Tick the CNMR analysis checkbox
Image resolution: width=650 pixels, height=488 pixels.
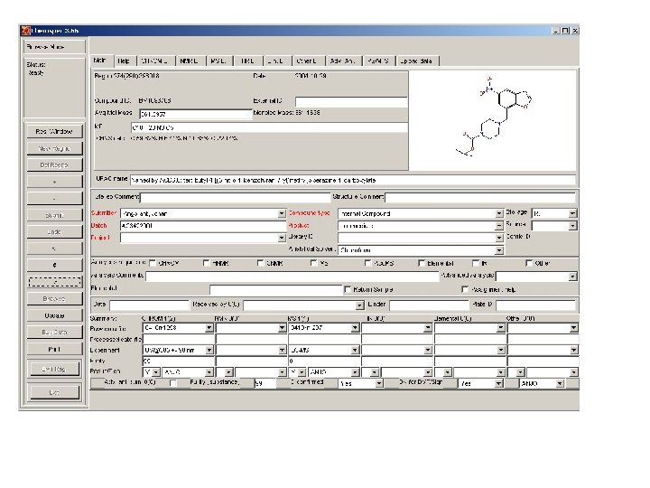tap(260, 263)
